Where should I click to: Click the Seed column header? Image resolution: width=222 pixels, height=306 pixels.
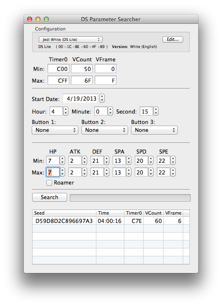[64, 213]
